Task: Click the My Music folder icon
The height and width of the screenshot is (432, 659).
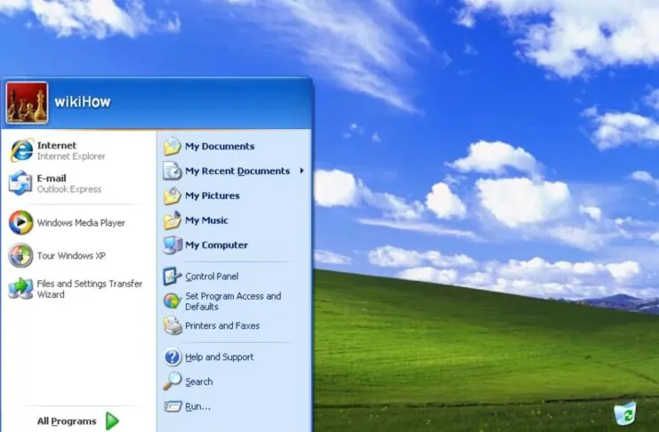Action: [173, 220]
